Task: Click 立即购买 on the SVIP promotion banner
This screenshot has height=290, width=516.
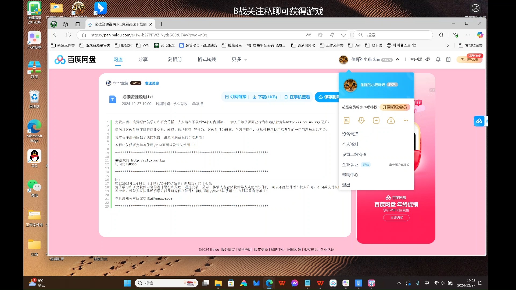Action: [x=396, y=218]
